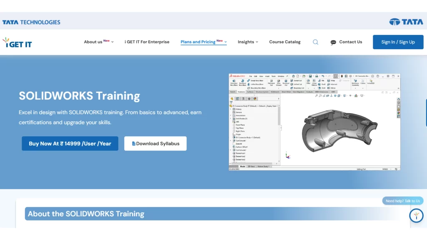Click the TATA logo at top right

tap(406, 22)
